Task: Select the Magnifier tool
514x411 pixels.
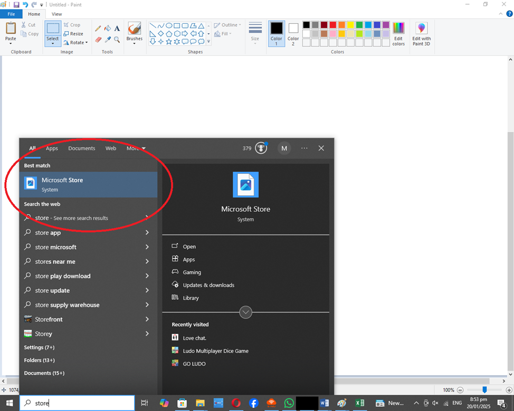Action: [x=117, y=40]
